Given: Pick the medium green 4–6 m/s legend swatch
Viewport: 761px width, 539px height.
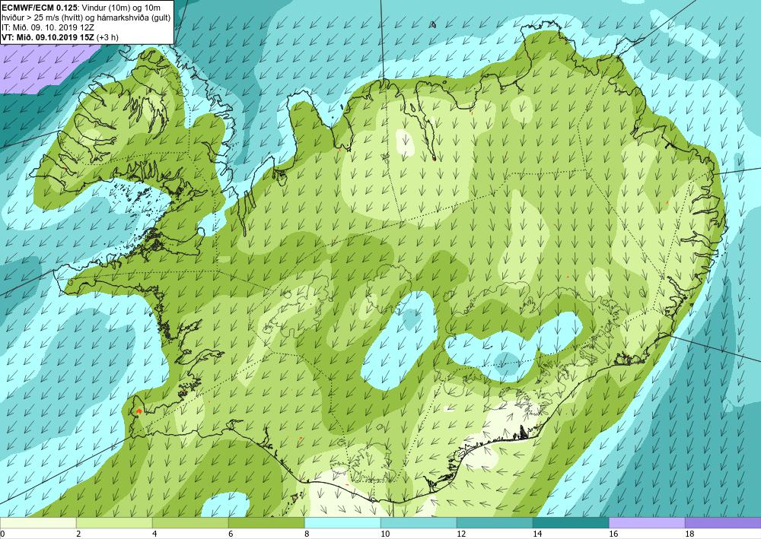Looking at the screenshot, I should (190, 523).
